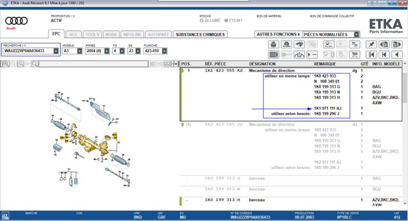
Task: Open the PIÈCES NORMALISÉES dropdown
Action: click(356, 35)
